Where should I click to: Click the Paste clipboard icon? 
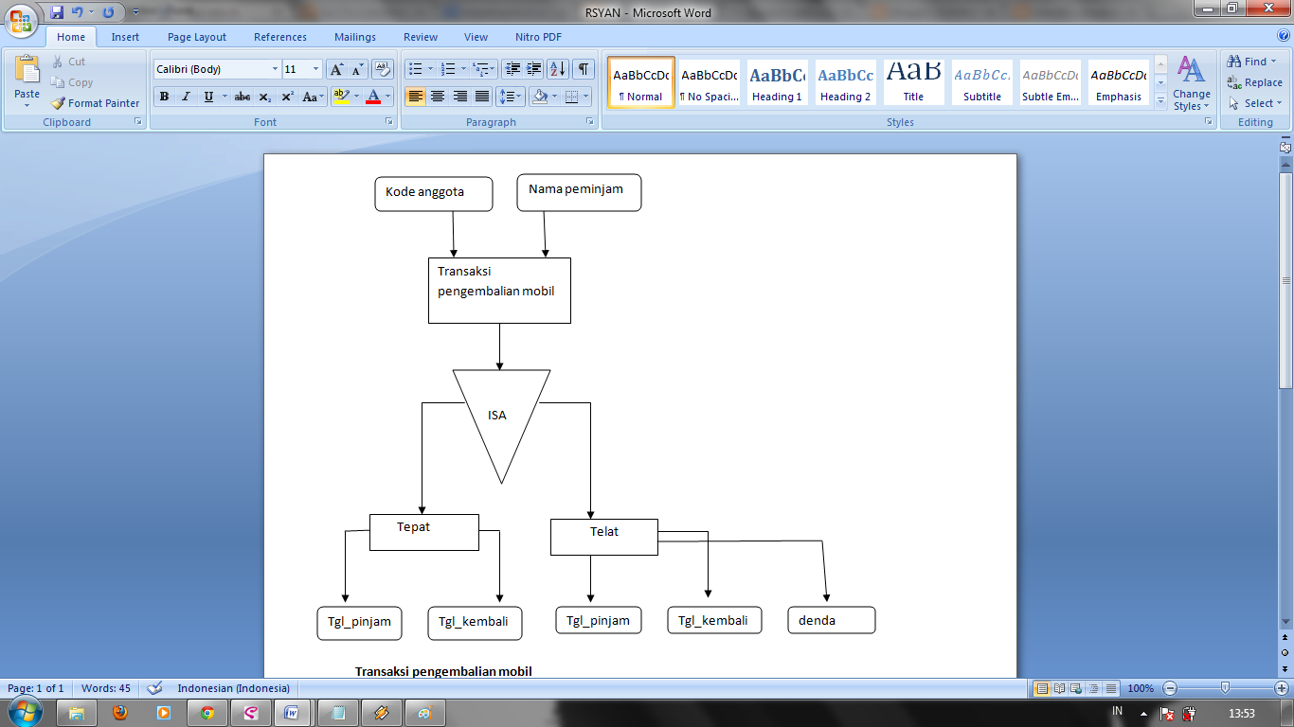[x=27, y=69]
